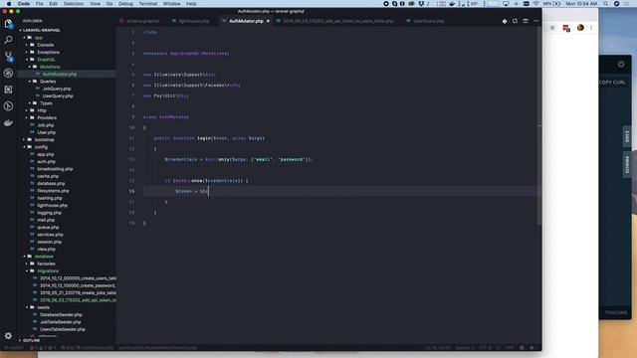This screenshot has height=358, width=637.
Task: Click the split editor icon
Action: click(x=526, y=21)
